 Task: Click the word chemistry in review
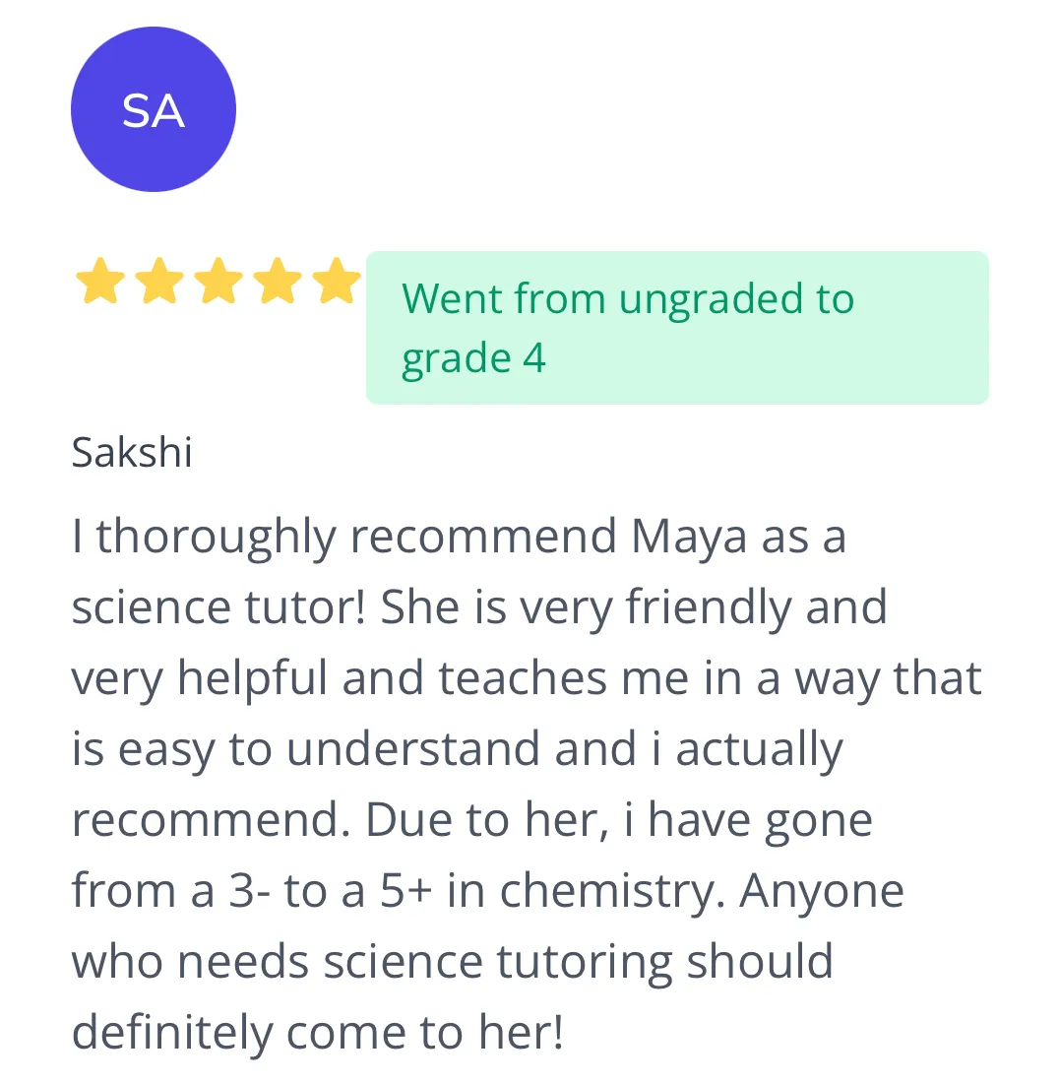[611, 892]
